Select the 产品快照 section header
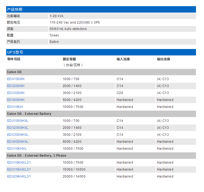 (101, 9)
